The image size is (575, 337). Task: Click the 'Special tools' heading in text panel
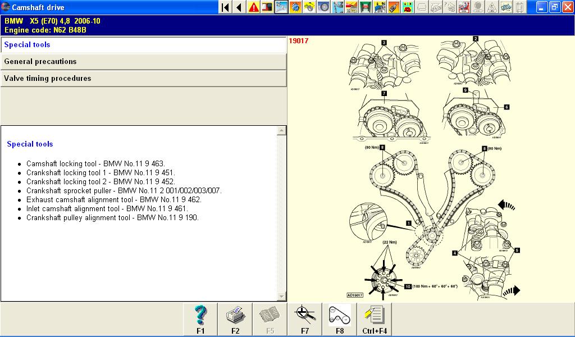coord(30,144)
